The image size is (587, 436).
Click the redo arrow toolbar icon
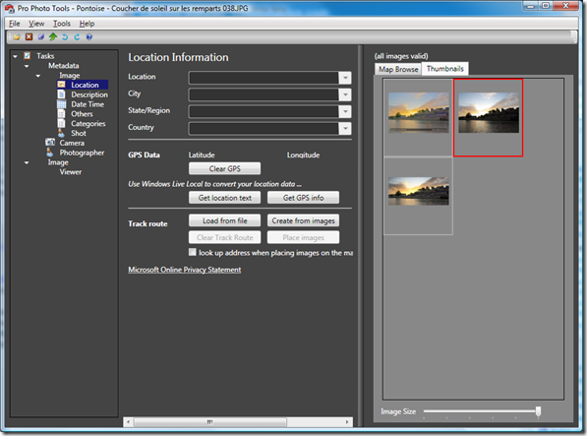point(77,36)
